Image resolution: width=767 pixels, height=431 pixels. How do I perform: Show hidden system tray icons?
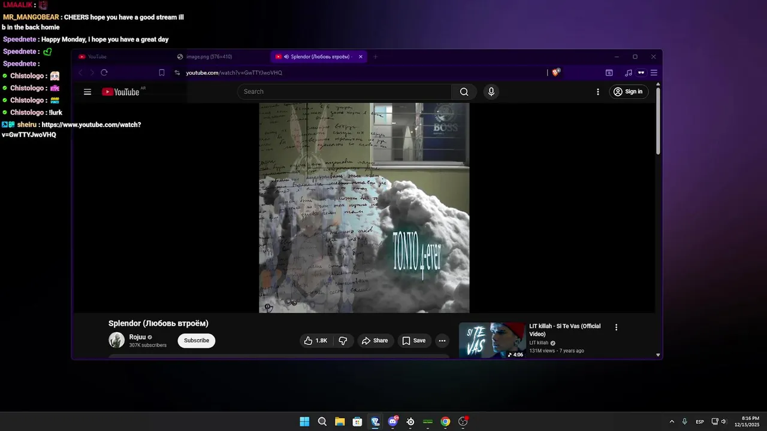click(672, 421)
